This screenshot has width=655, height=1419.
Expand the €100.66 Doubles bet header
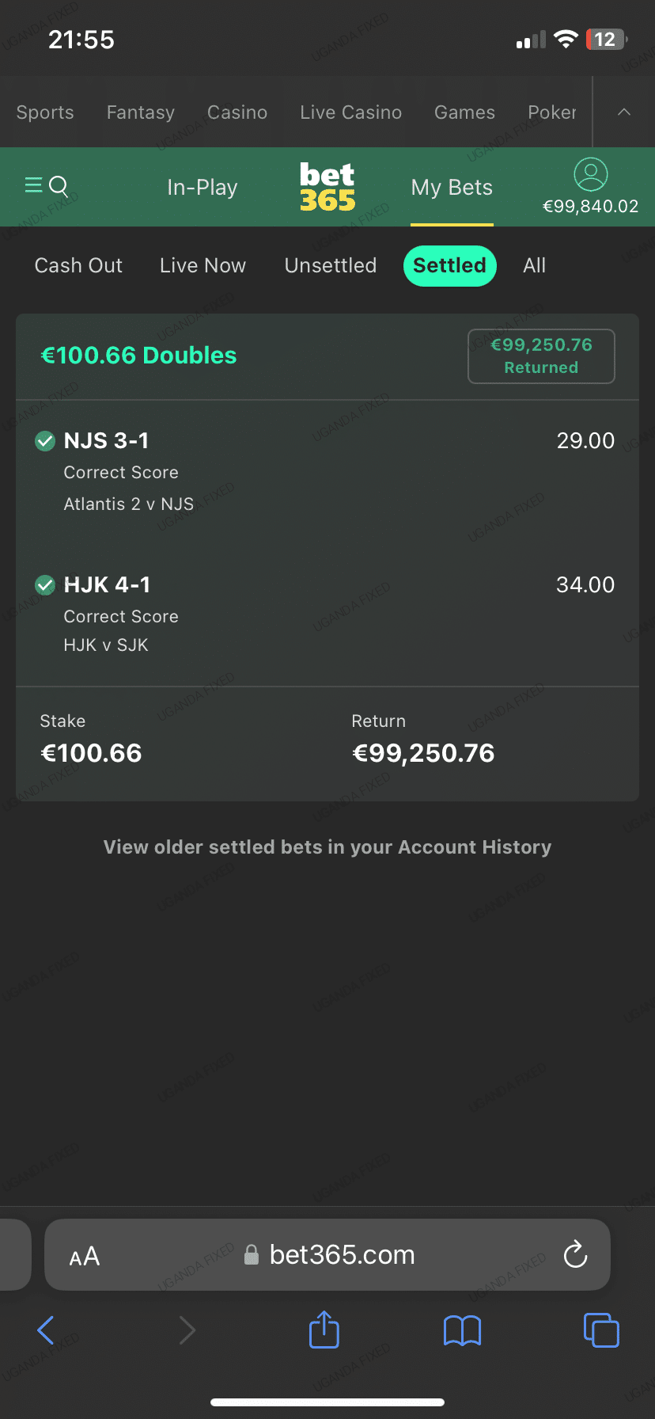pos(138,356)
